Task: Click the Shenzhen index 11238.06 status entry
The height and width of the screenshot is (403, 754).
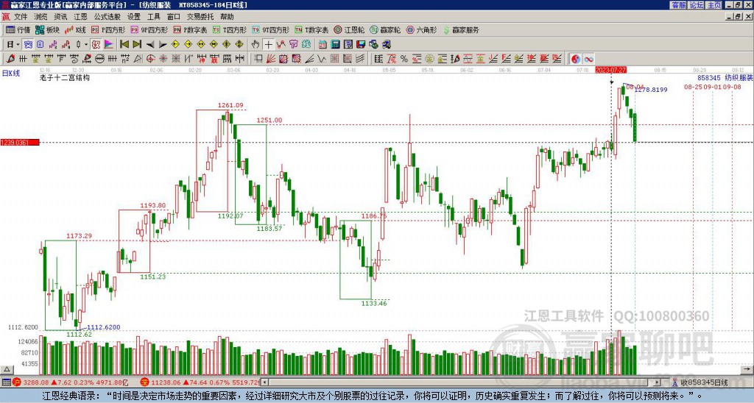Action: coord(199,382)
